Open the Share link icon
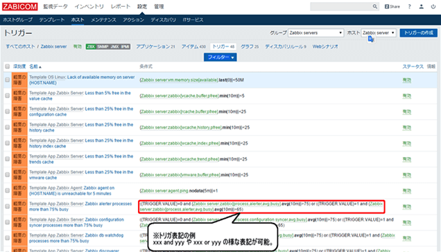The height and width of the screenshot is (252, 441). coord(392,6)
